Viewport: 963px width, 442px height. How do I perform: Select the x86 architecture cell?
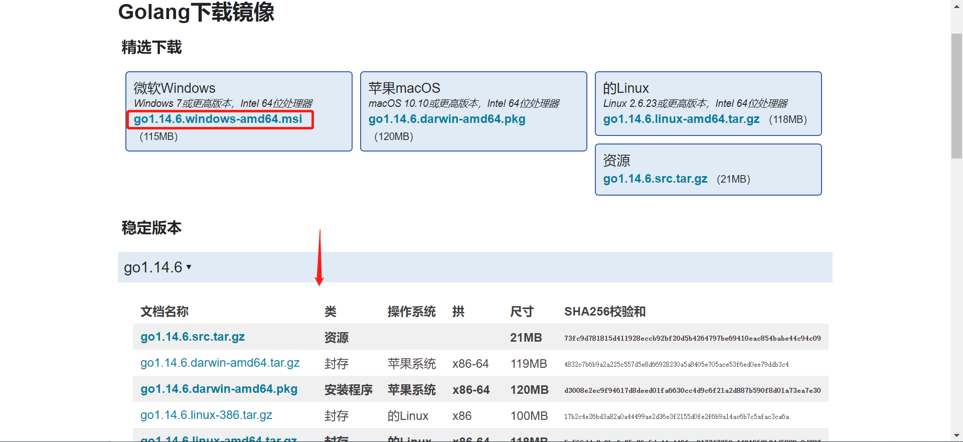[462, 416]
